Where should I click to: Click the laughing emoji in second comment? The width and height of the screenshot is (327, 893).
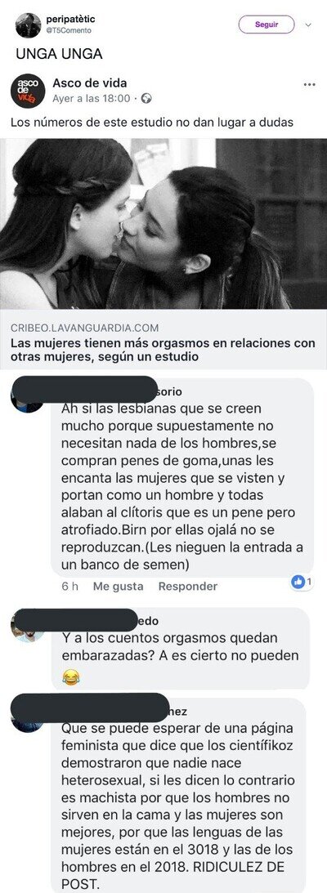[x=70, y=677]
